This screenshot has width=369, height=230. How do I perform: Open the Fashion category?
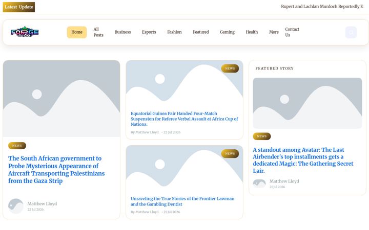point(174,32)
